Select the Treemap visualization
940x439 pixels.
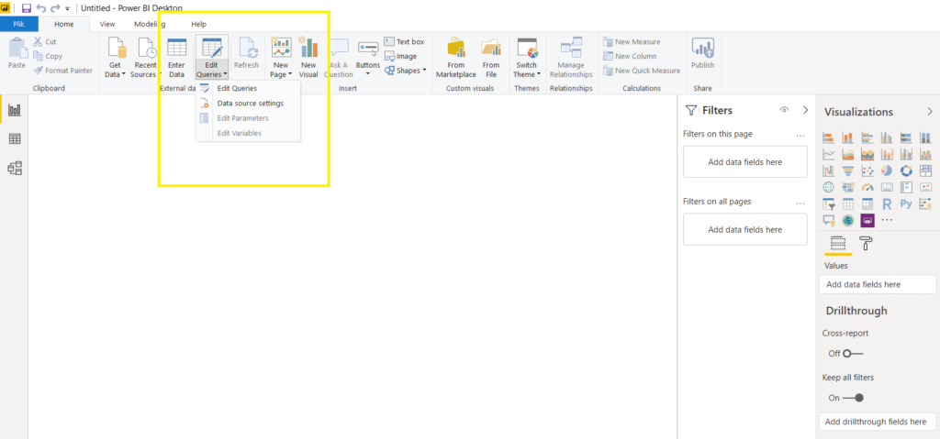click(925, 171)
